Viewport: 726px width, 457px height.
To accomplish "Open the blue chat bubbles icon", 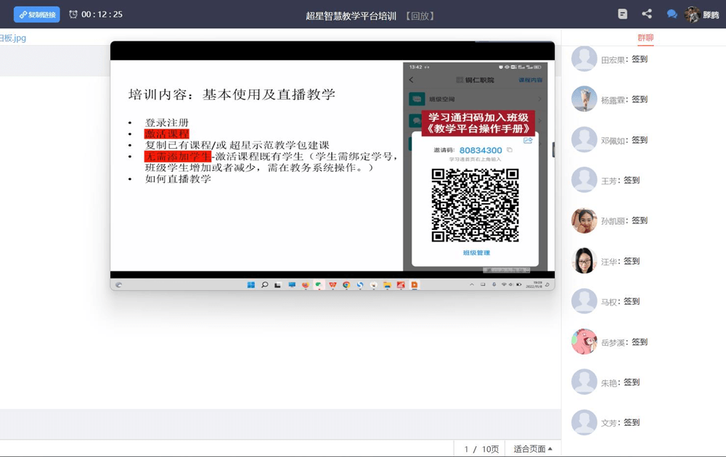I will [672, 15].
